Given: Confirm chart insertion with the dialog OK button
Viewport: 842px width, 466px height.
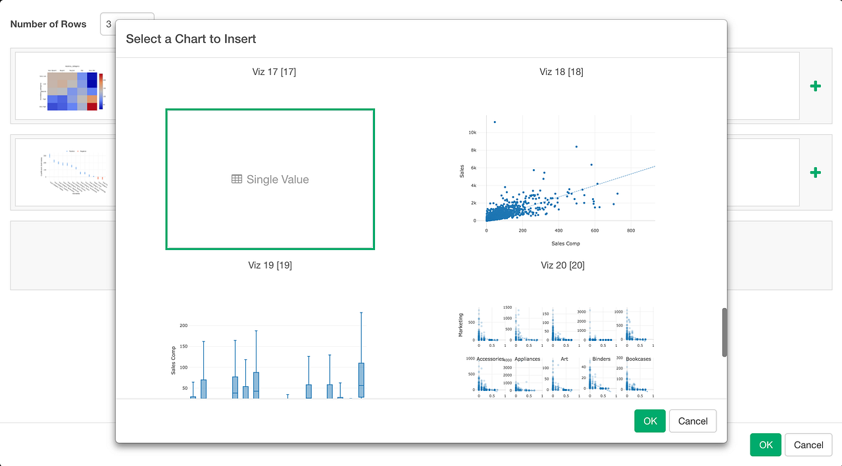Looking at the screenshot, I should [649, 421].
